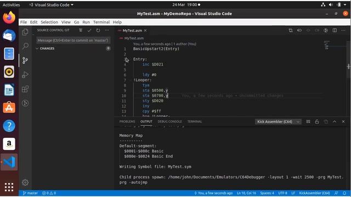Switch to the PROBLEMS panel tab
This screenshot has width=351, height=197.
pyautogui.click(x=127, y=121)
